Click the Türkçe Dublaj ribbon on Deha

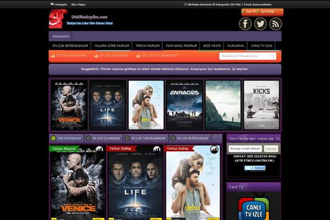pos(178,148)
